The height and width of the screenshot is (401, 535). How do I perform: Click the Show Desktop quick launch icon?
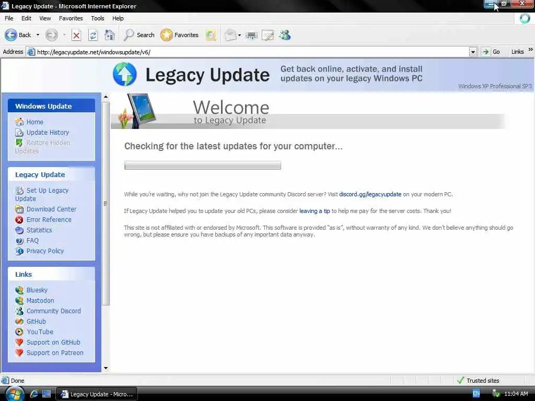[x=46, y=394]
